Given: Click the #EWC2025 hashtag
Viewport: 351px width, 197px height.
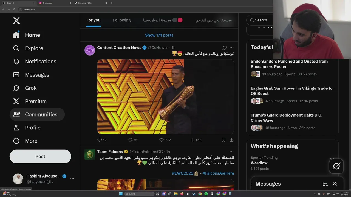Looking at the screenshot, I should [x=183, y=173].
